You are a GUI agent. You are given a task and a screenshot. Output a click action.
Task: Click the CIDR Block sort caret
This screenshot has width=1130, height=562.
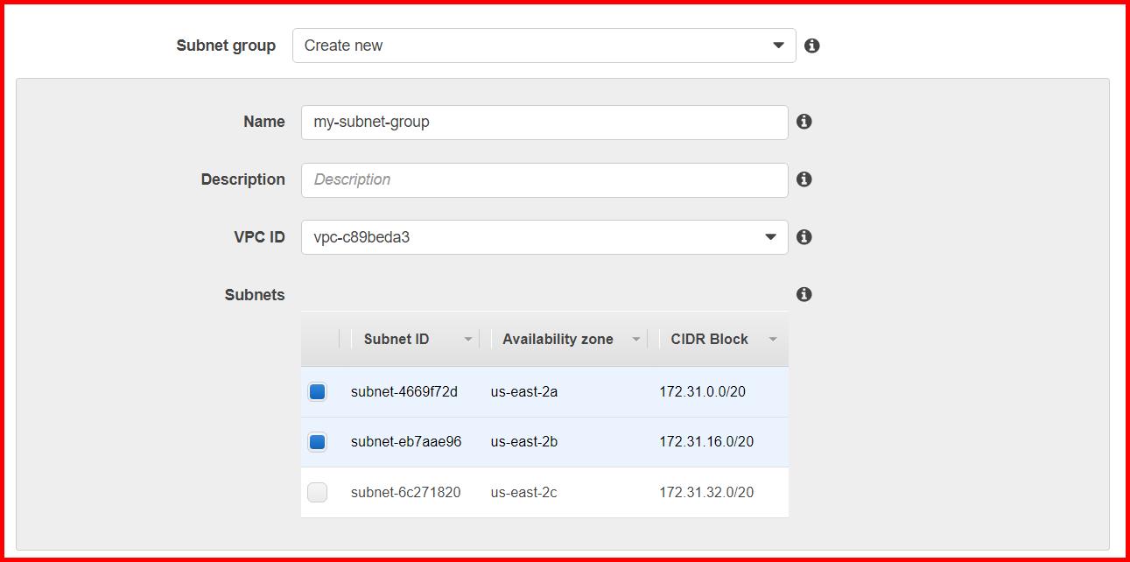[x=772, y=339]
